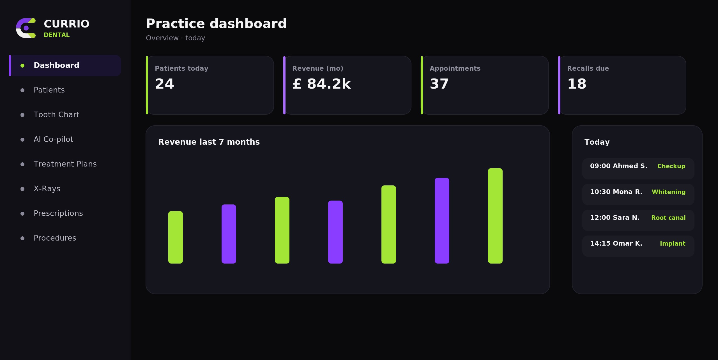Screen dimensions: 718x360
Task: Click the bullet dot beside Patients
Action: (22, 90)
